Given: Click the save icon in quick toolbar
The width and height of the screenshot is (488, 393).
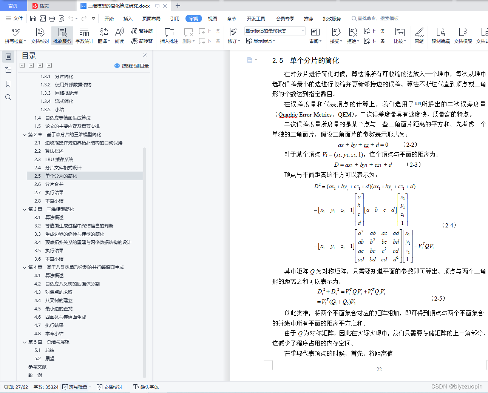Looking at the screenshot, I should [33, 18].
